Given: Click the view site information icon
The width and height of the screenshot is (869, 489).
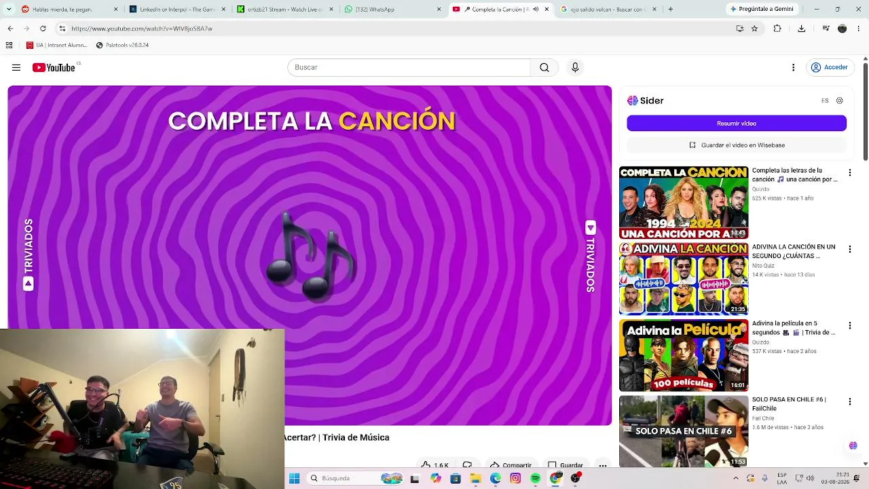Looking at the screenshot, I should click(x=62, y=29).
